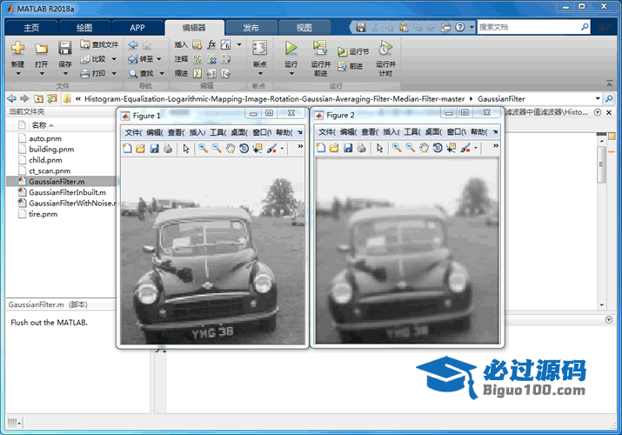Click Run and Time (运行并计时) icon
The height and width of the screenshot is (435, 622).
[x=385, y=49]
